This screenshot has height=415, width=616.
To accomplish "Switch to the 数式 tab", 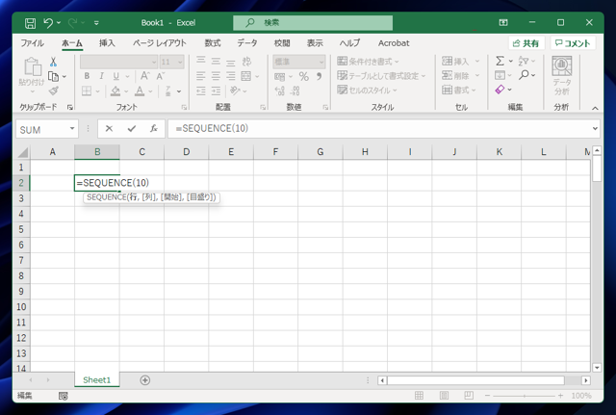I will (x=213, y=43).
